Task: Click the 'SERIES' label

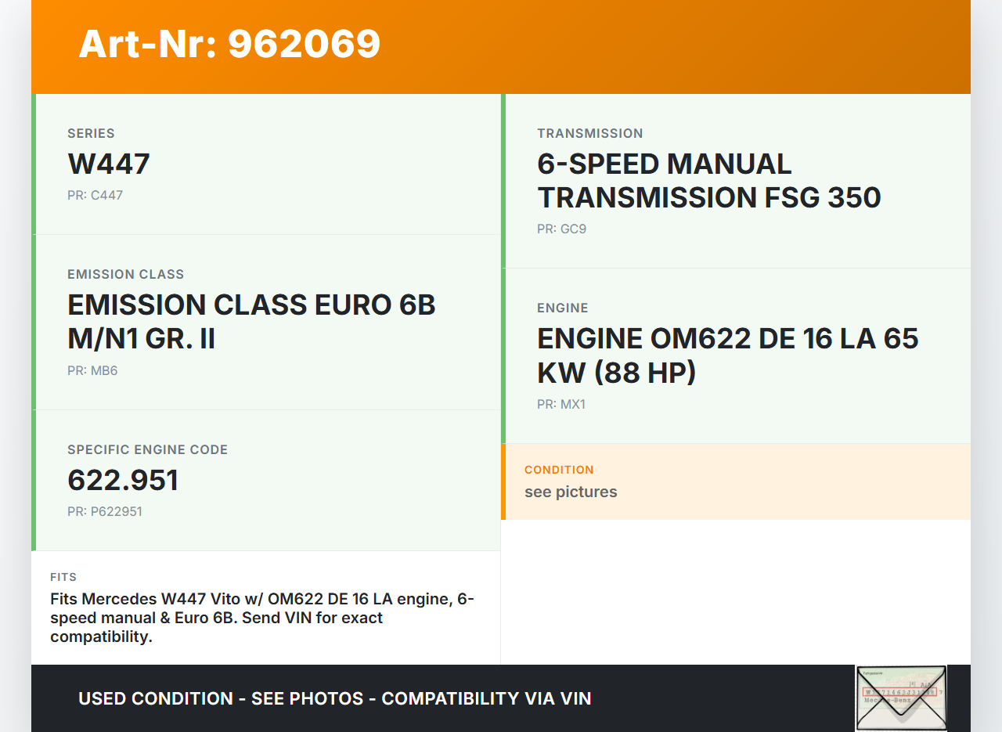Action: point(91,133)
